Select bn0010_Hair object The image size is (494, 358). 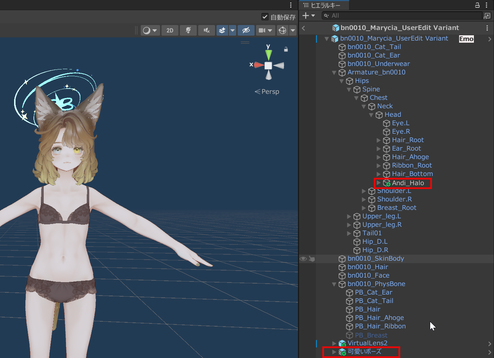[368, 267]
